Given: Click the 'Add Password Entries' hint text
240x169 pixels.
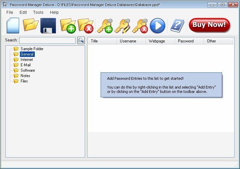Looking at the screenshot, I should [145, 78].
